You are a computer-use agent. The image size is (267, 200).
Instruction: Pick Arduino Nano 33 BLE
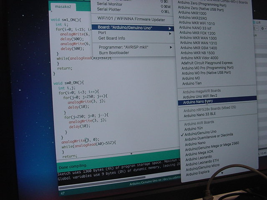tap(199, 115)
